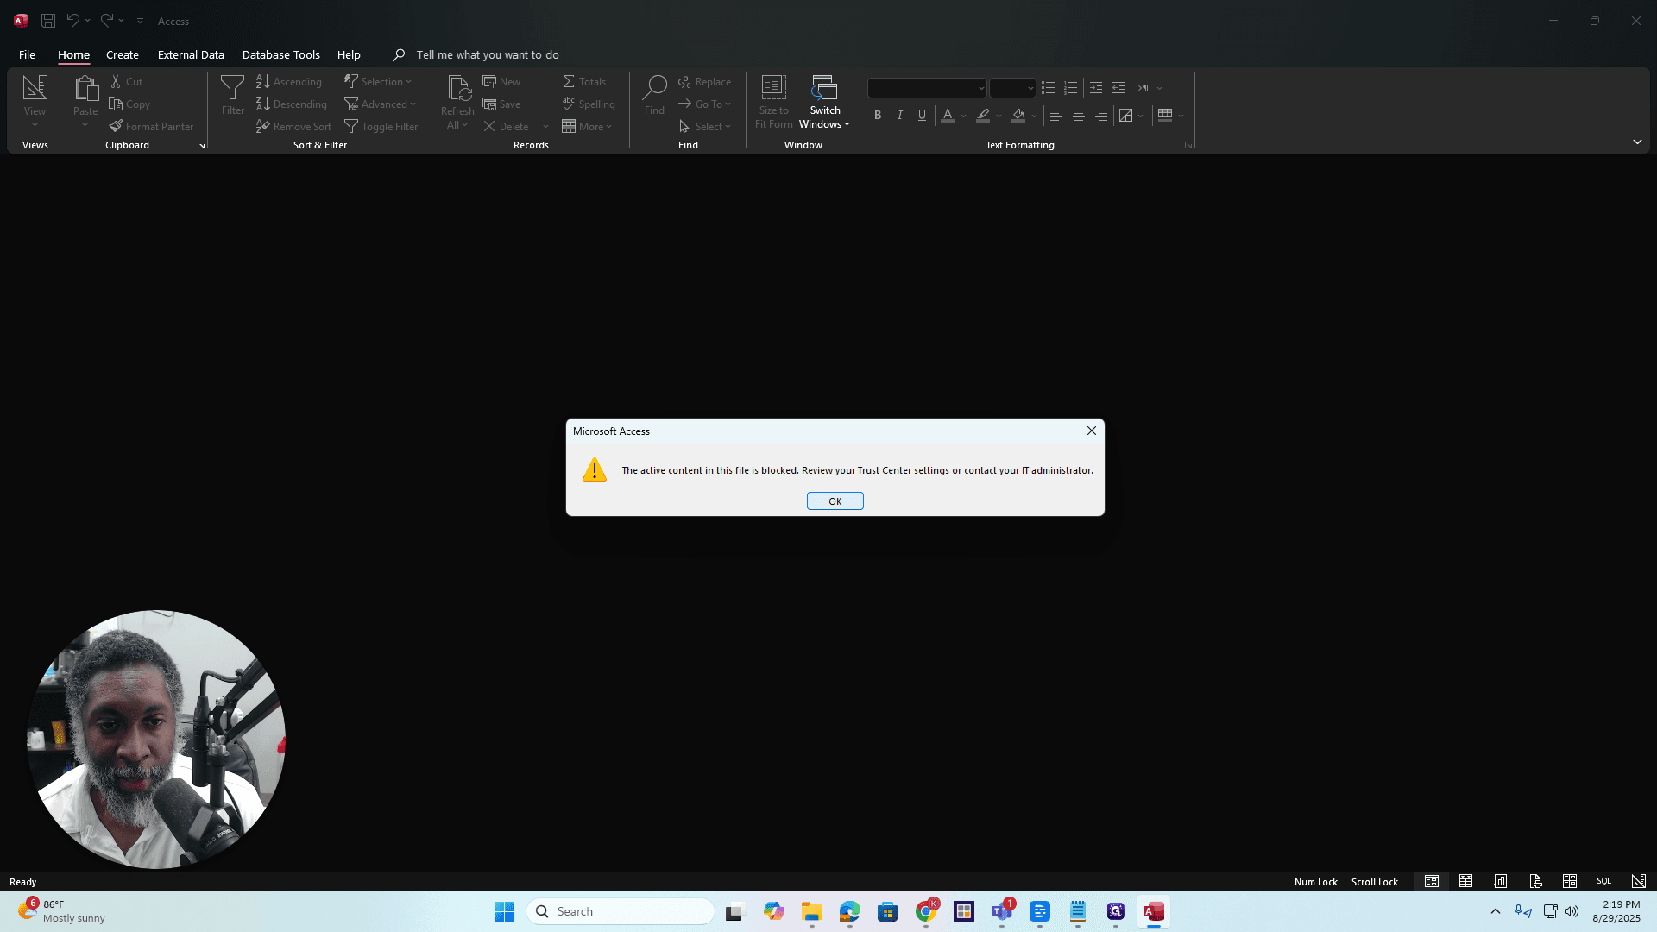Toggle Underline text formatting
The image size is (1657, 932).
922,115
